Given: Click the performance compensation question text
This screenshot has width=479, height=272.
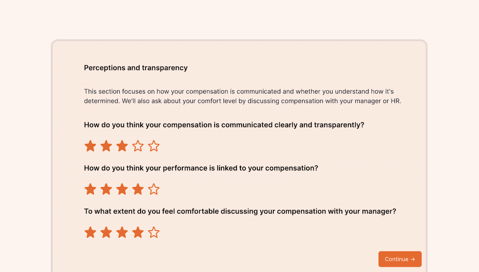Looking at the screenshot, I should pos(201,168).
